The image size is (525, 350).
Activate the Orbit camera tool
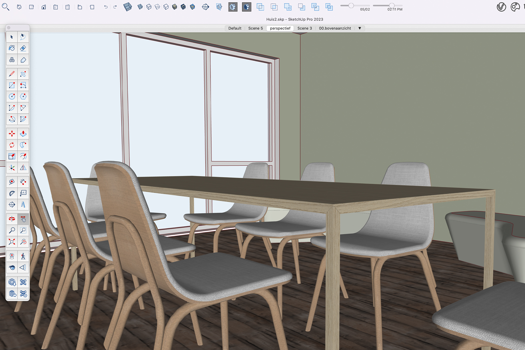pos(12,219)
